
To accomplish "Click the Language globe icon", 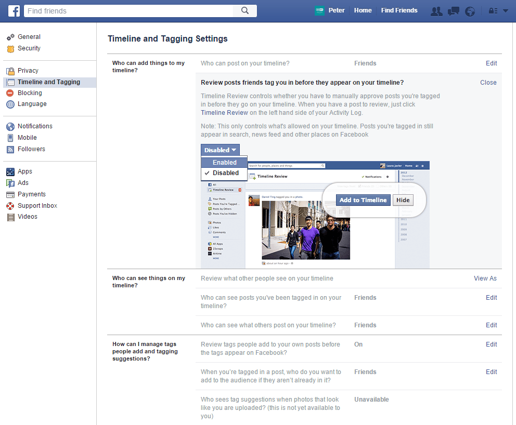I will tap(10, 104).
